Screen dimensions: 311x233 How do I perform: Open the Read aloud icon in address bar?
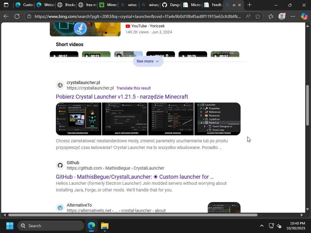[248, 16]
